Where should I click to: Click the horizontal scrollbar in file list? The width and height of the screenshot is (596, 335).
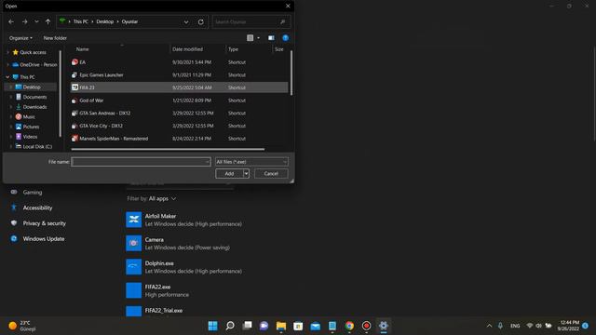point(168,149)
